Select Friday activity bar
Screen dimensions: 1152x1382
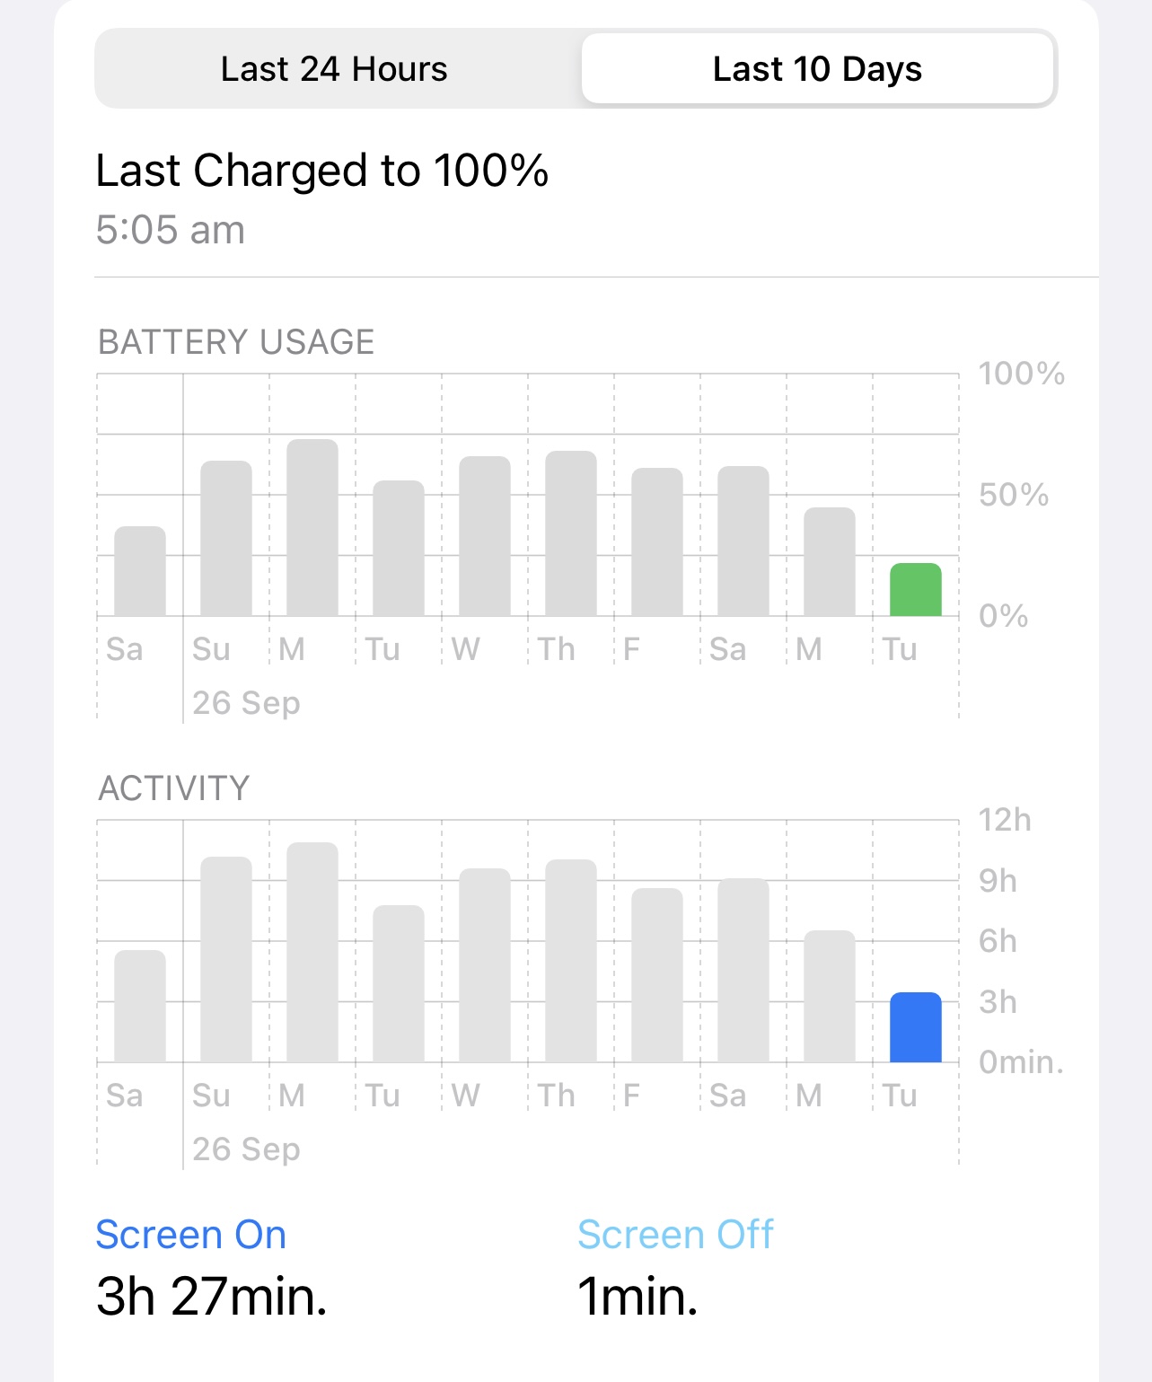(x=657, y=975)
